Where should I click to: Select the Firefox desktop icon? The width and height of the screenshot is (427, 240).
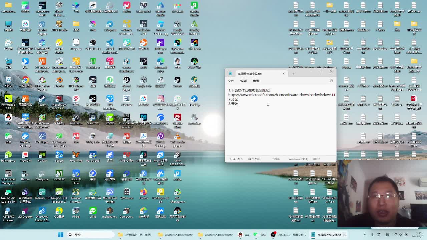point(143,194)
